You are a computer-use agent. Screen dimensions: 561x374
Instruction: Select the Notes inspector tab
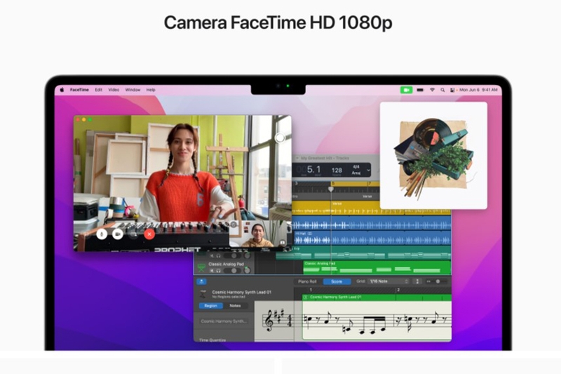point(235,306)
